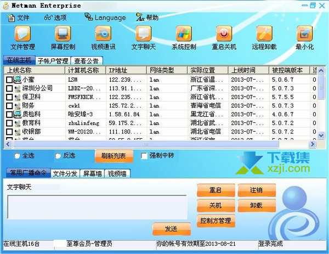Click the computer icon beside 质检科
The height and width of the screenshot is (254, 329).
pyautogui.click(x=18, y=114)
